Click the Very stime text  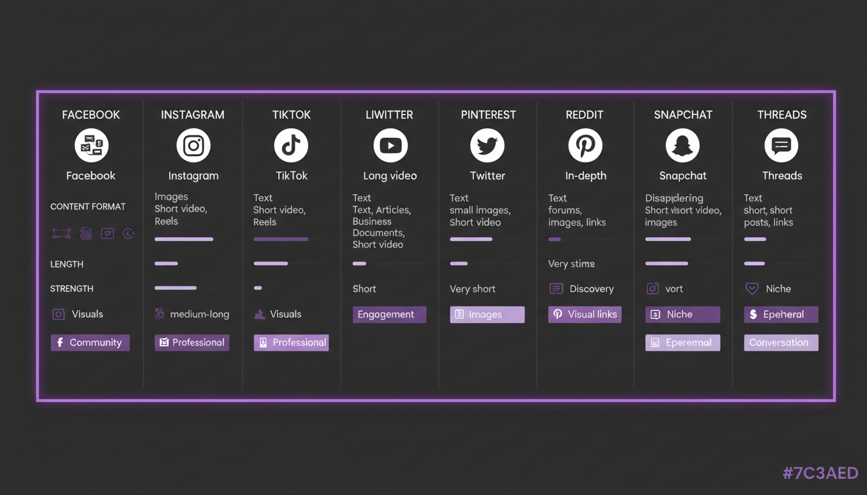pos(572,264)
